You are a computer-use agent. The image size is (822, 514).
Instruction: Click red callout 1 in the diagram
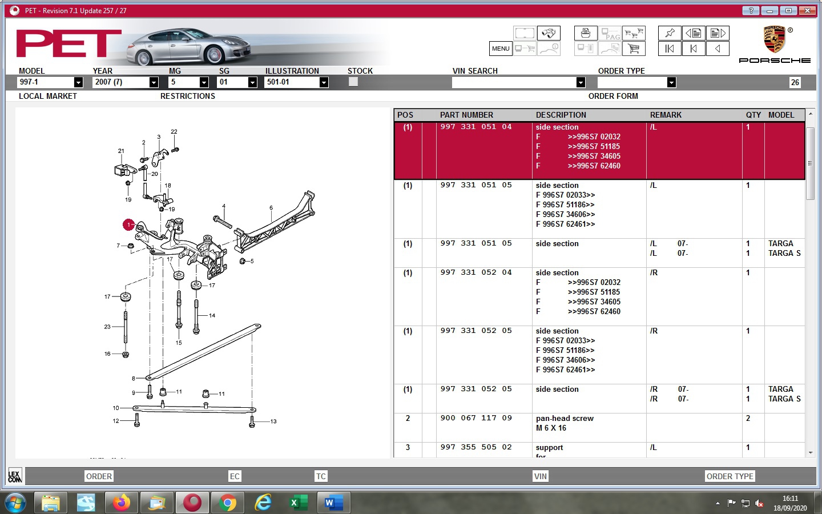pyautogui.click(x=128, y=225)
